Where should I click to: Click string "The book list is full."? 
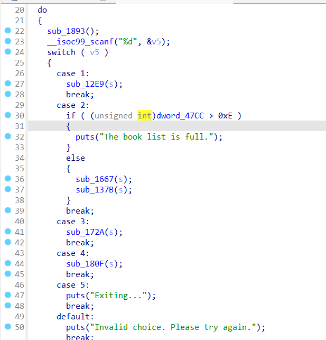point(156,137)
